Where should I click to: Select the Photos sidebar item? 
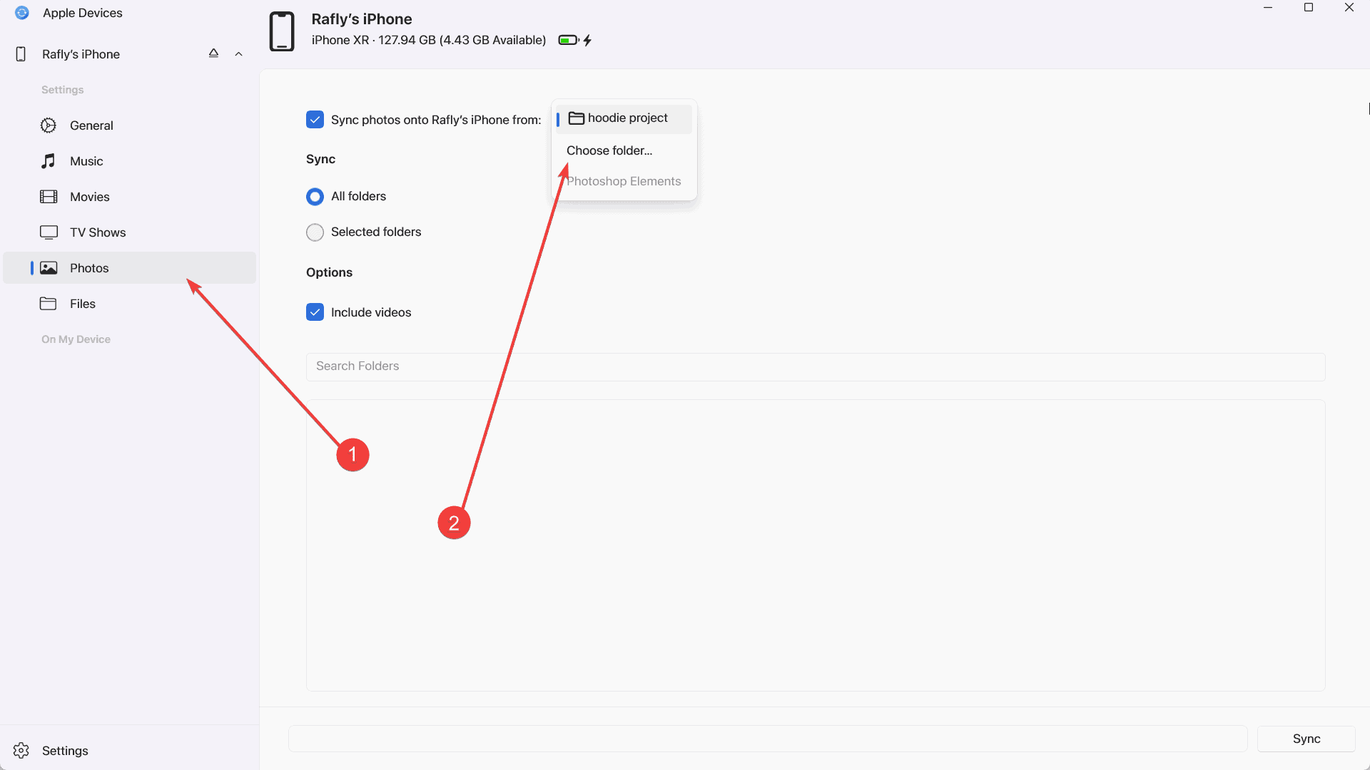[89, 267]
